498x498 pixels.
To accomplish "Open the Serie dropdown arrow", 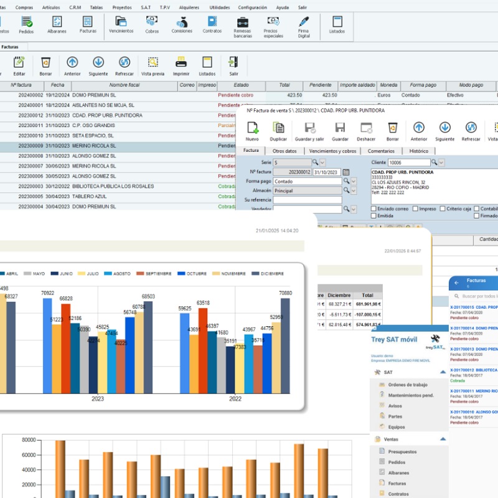I will pyautogui.click(x=322, y=162).
